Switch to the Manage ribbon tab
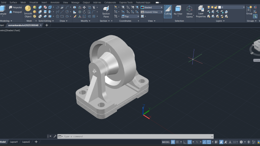Viewport: 260px width, 146px height. pos(75,2)
